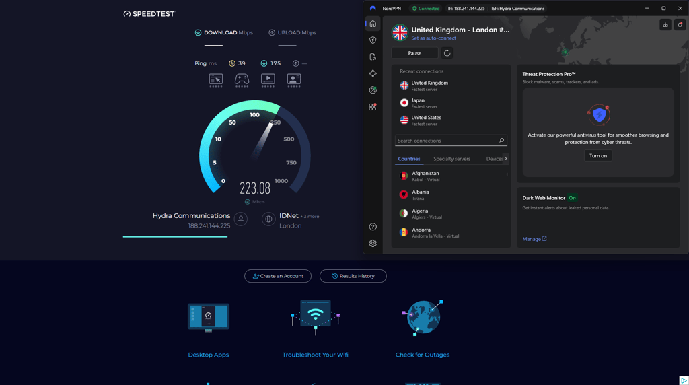The image size is (689, 385).
Task: Pause the NordVPN connection
Action: point(414,53)
